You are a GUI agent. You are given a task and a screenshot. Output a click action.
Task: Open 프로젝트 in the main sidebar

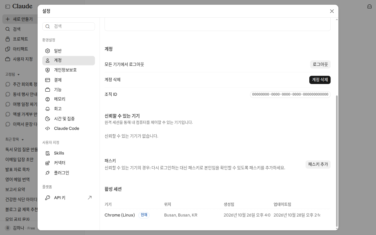[20, 39]
